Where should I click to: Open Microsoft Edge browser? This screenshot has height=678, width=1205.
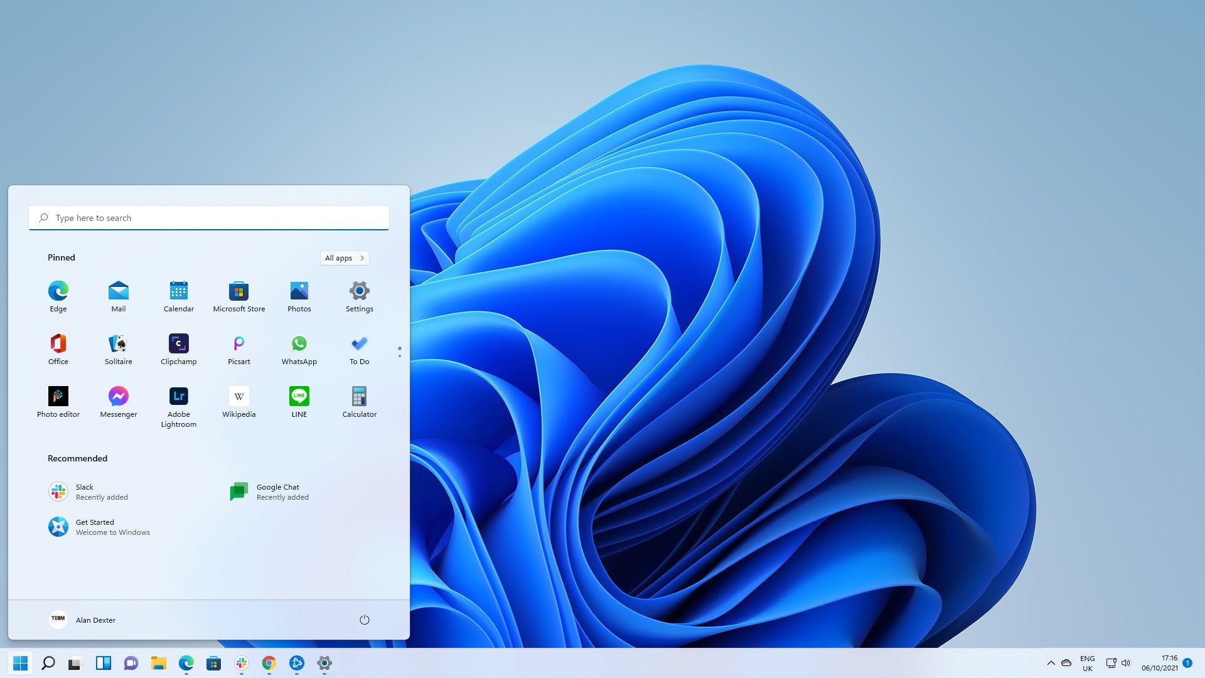click(58, 291)
